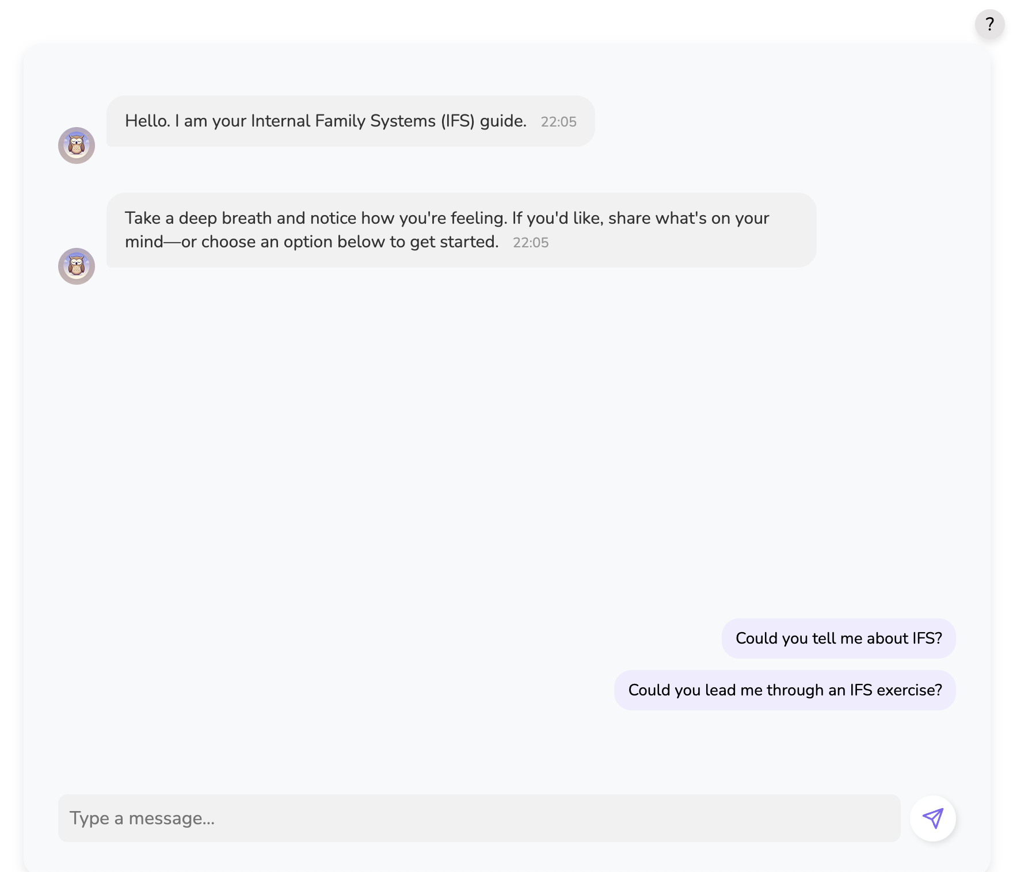This screenshot has width=1013, height=872.
Task: Choose "Could you lead me through an IFS exercise?"
Action: [x=785, y=690]
